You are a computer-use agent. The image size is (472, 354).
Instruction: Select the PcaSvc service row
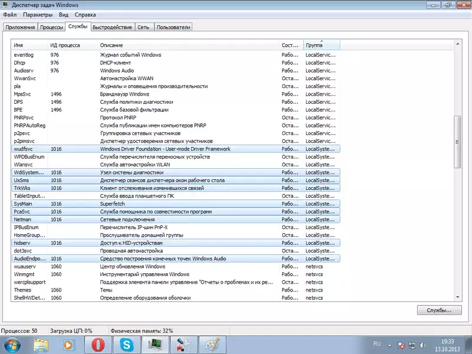176,211
